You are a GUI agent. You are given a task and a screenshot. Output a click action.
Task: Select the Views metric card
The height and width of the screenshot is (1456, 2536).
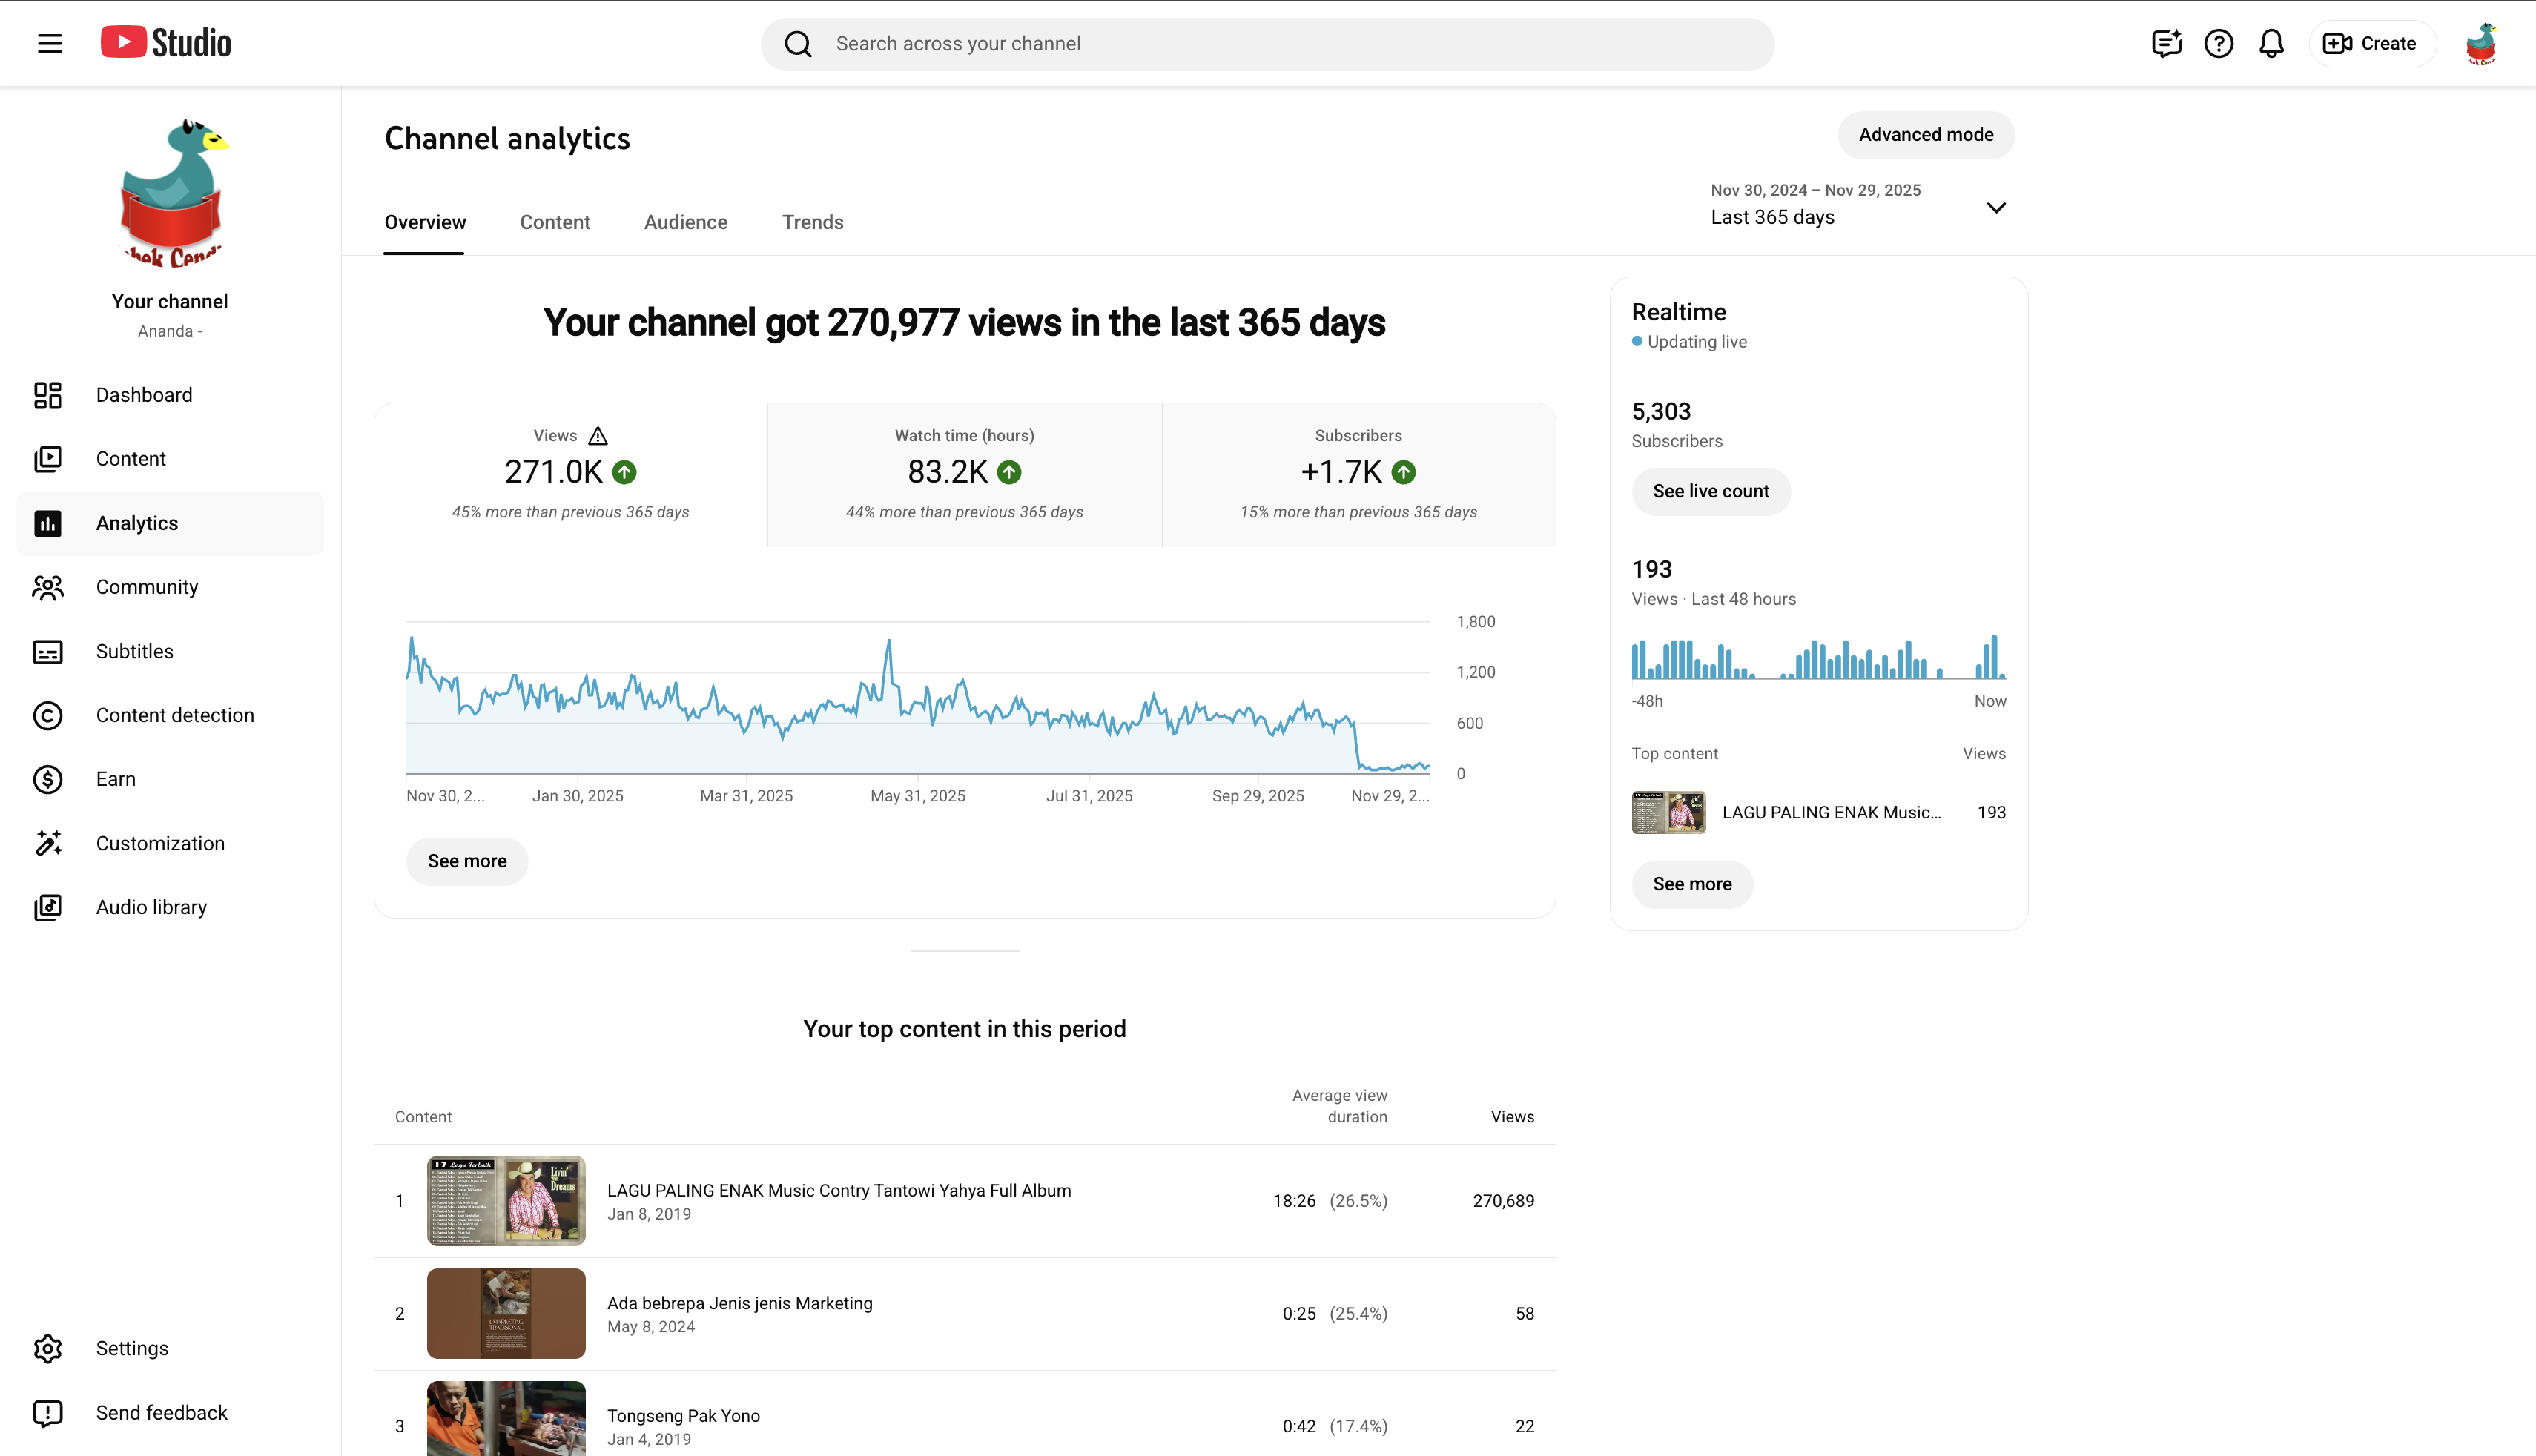(x=571, y=475)
